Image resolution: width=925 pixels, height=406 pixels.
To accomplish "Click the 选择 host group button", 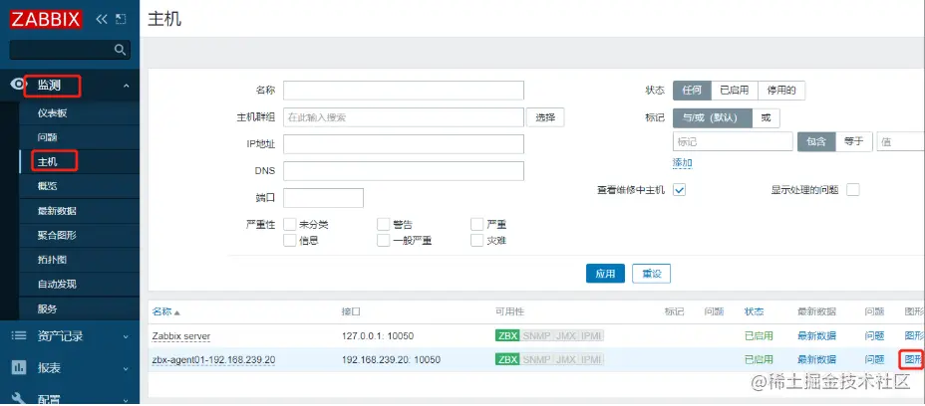I will click(x=545, y=117).
